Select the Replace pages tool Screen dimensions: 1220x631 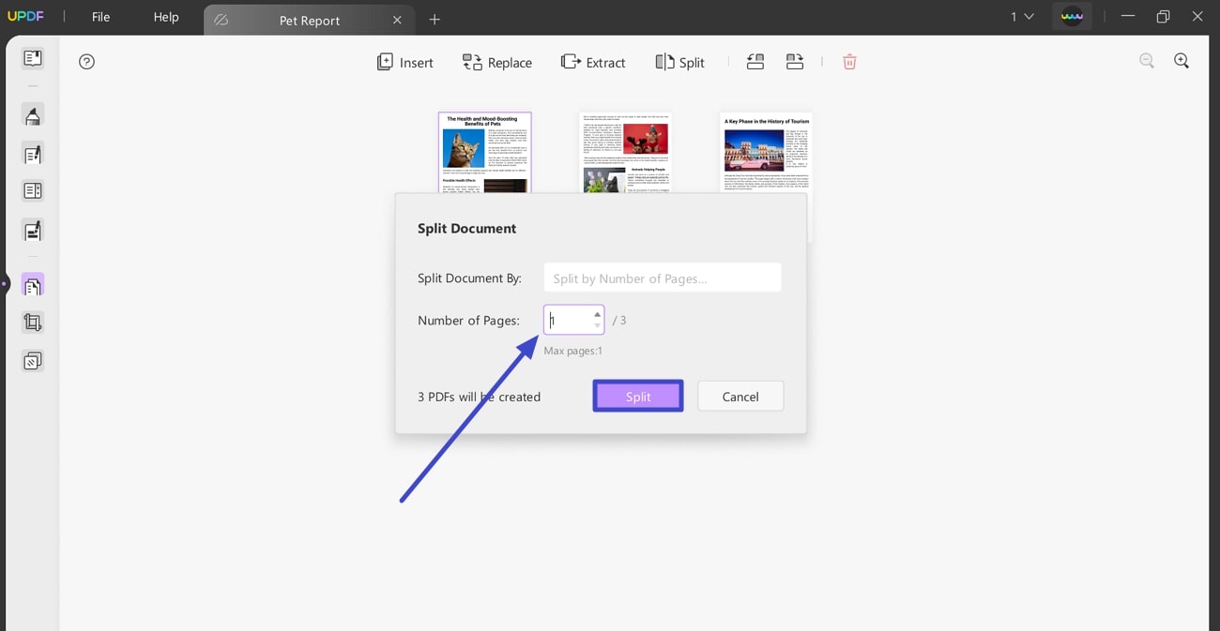tap(497, 62)
